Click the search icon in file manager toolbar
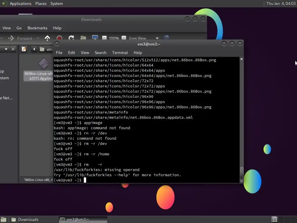This screenshot has height=223, width=297. [x=166, y=38]
